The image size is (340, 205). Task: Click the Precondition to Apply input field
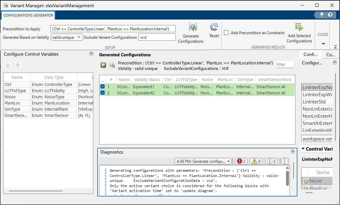click(113, 29)
